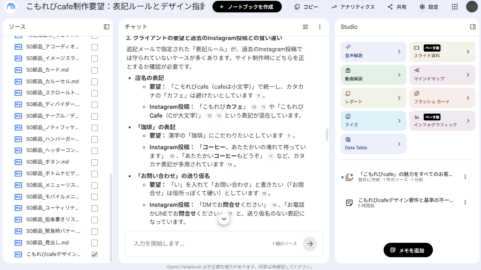Open citation 12 after こもれびCafe
Screen dimensions: 481x270
pos(209,116)
